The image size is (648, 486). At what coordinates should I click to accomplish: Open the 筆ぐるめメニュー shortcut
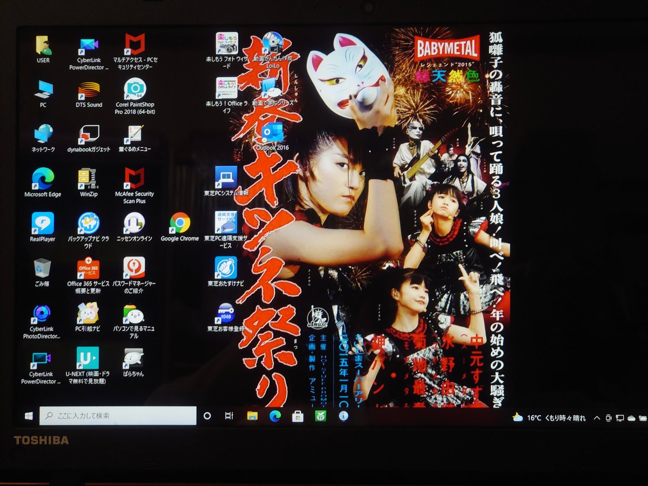pyautogui.click(x=134, y=138)
